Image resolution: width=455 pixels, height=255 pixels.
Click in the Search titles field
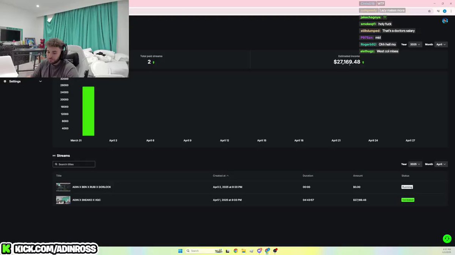(74, 164)
